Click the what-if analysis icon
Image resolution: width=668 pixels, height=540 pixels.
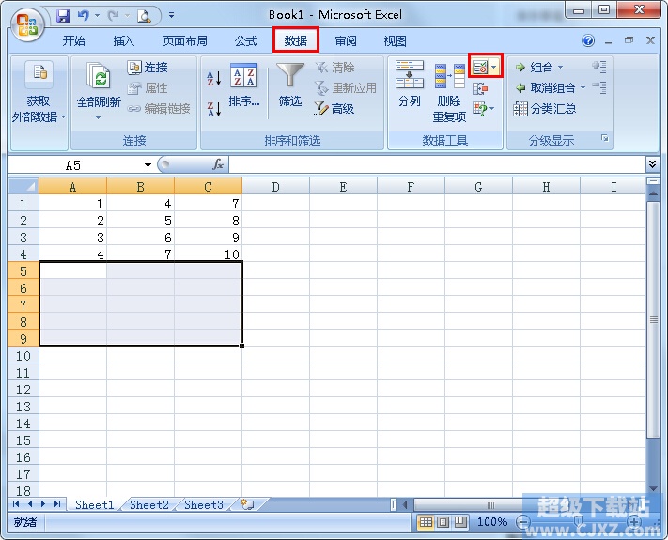coord(480,109)
